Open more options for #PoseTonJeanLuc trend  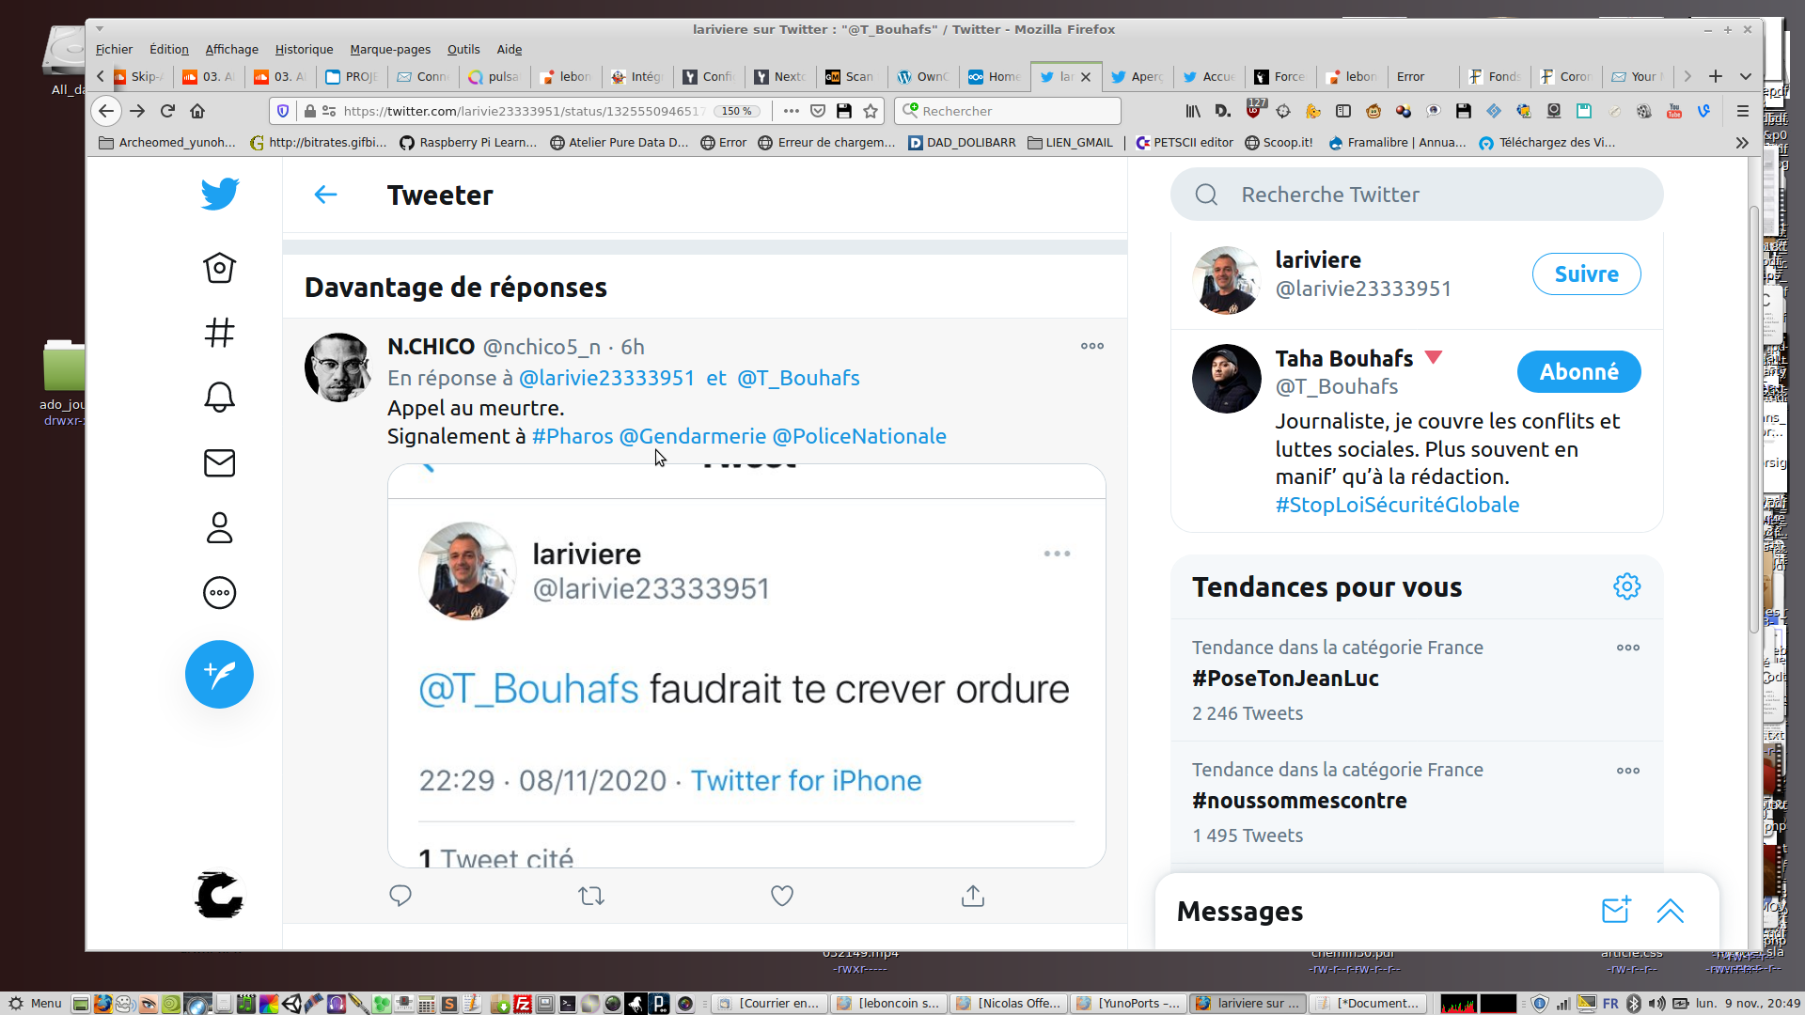(1627, 648)
